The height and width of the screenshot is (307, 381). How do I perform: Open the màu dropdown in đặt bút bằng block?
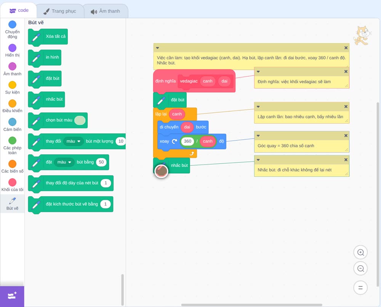[64, 162]
